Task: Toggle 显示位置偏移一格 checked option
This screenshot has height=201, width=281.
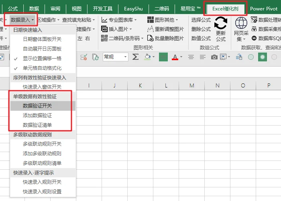Action: tap(43, 59)
